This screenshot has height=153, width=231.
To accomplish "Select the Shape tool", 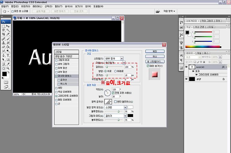I will click(x=8, y=59).
